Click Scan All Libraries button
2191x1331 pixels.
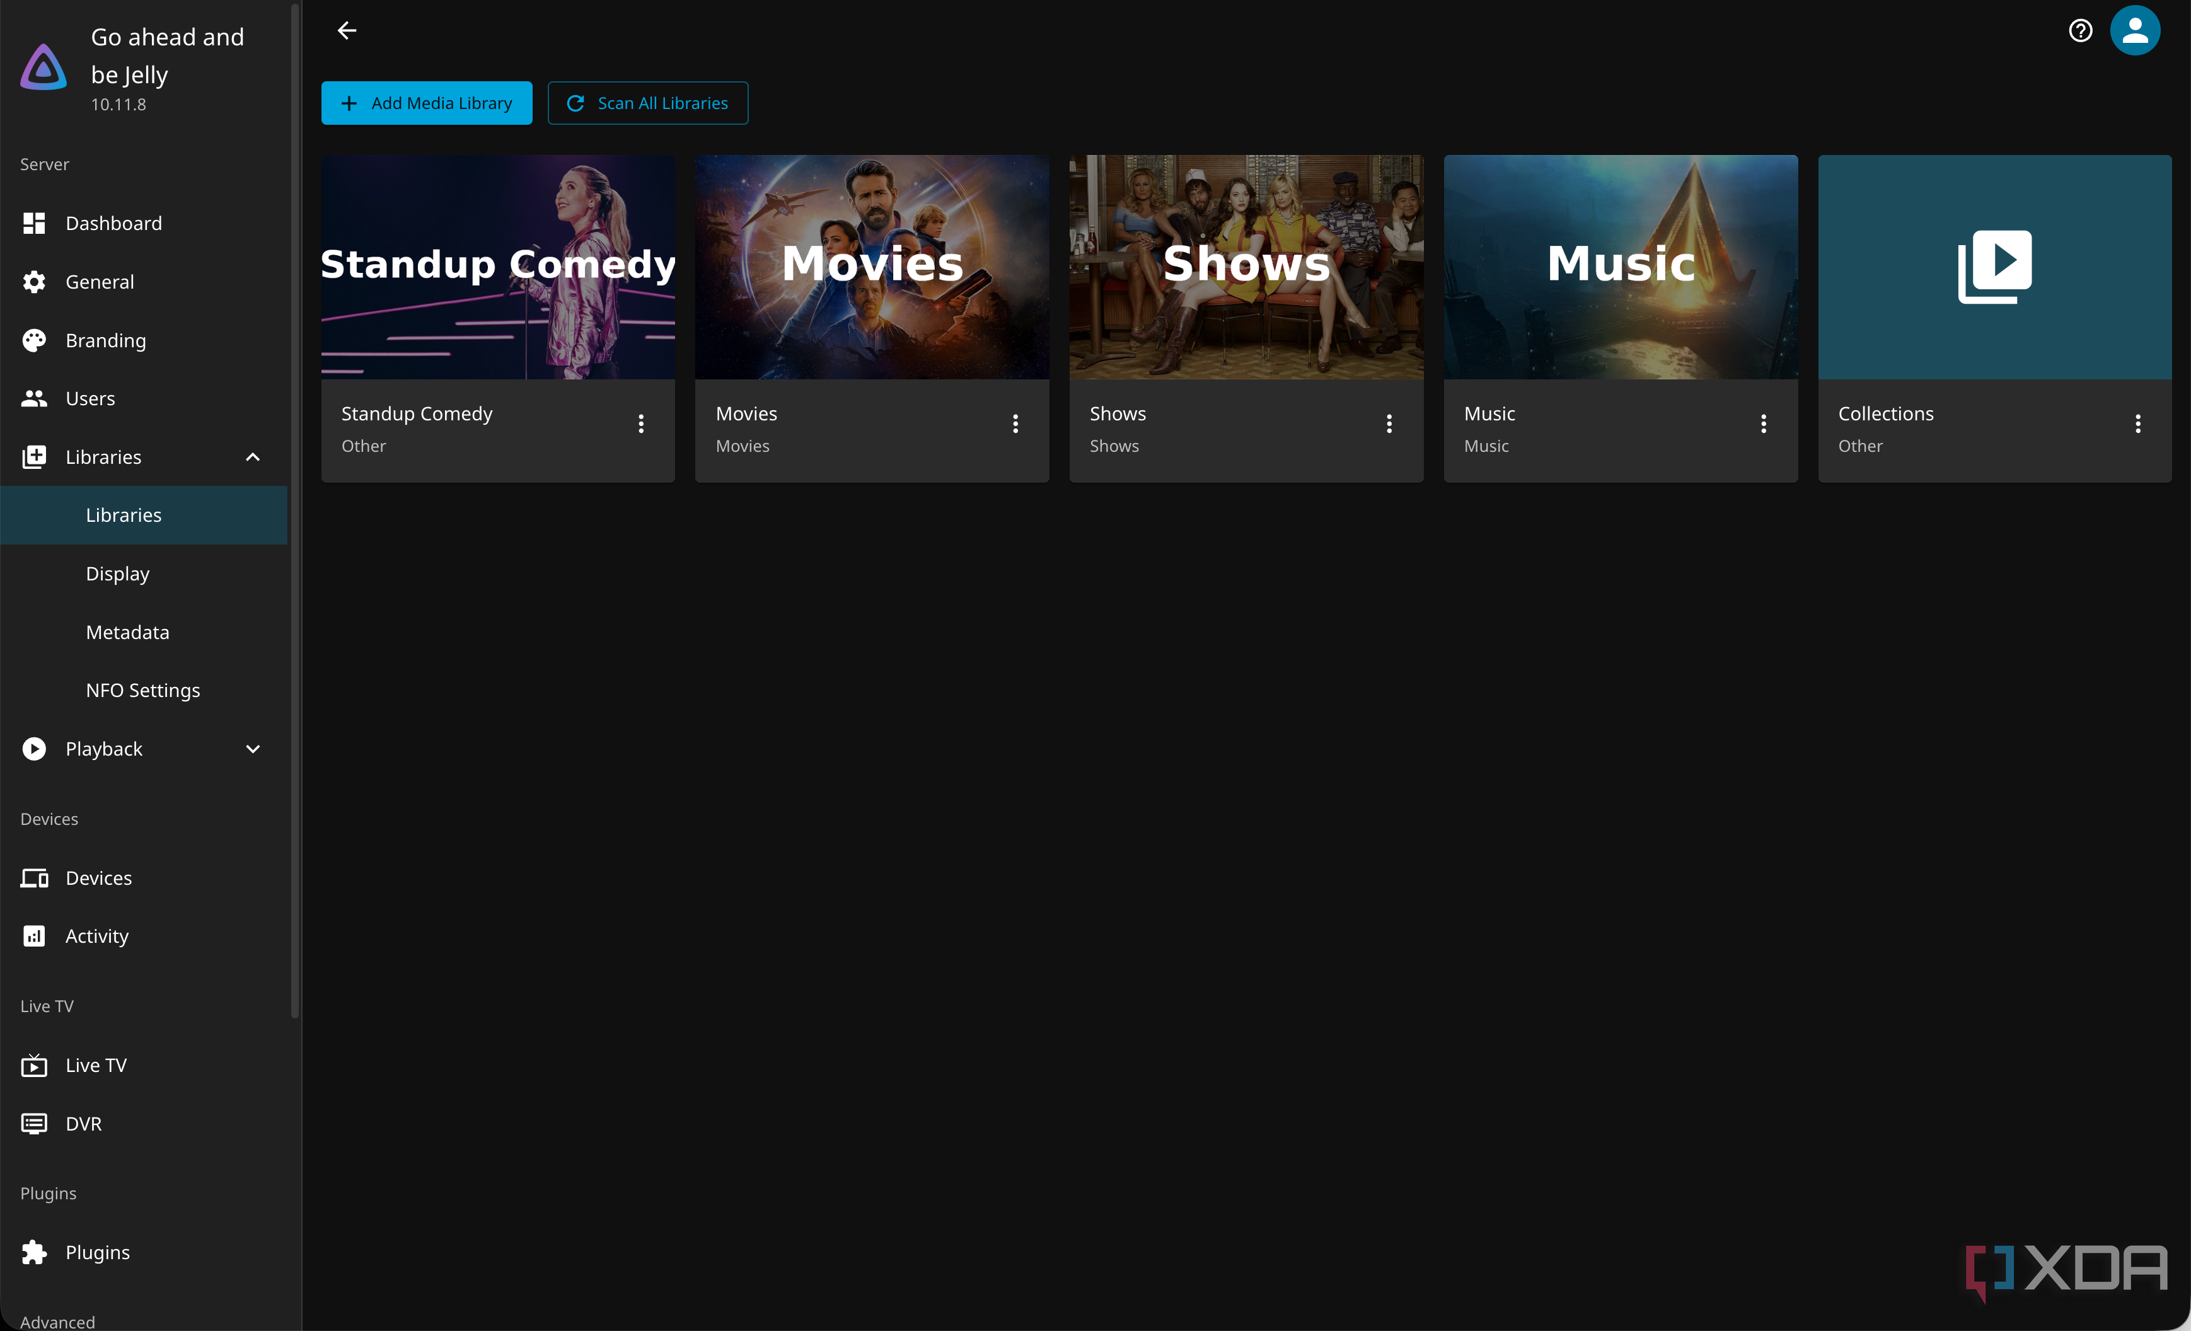[x=647, y=103]
